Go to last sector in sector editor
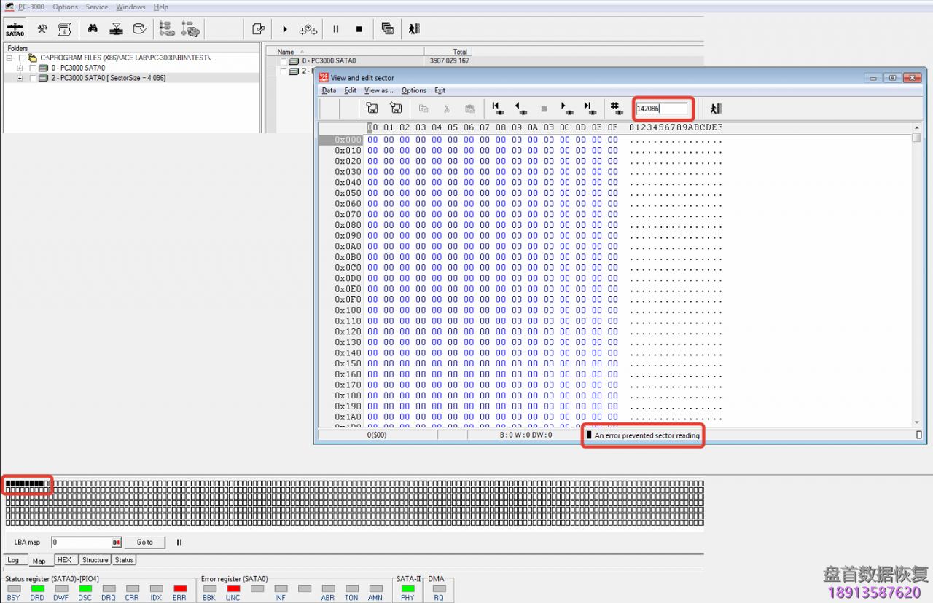The height and width of the screenshot is (603, 933). pos(589,109)
